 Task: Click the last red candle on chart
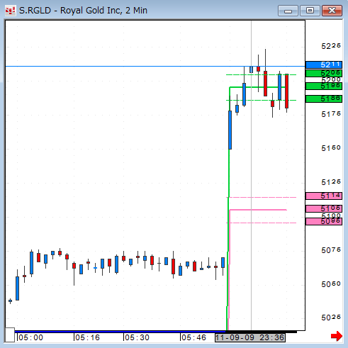pyautogui.click(x=286, y=91)
